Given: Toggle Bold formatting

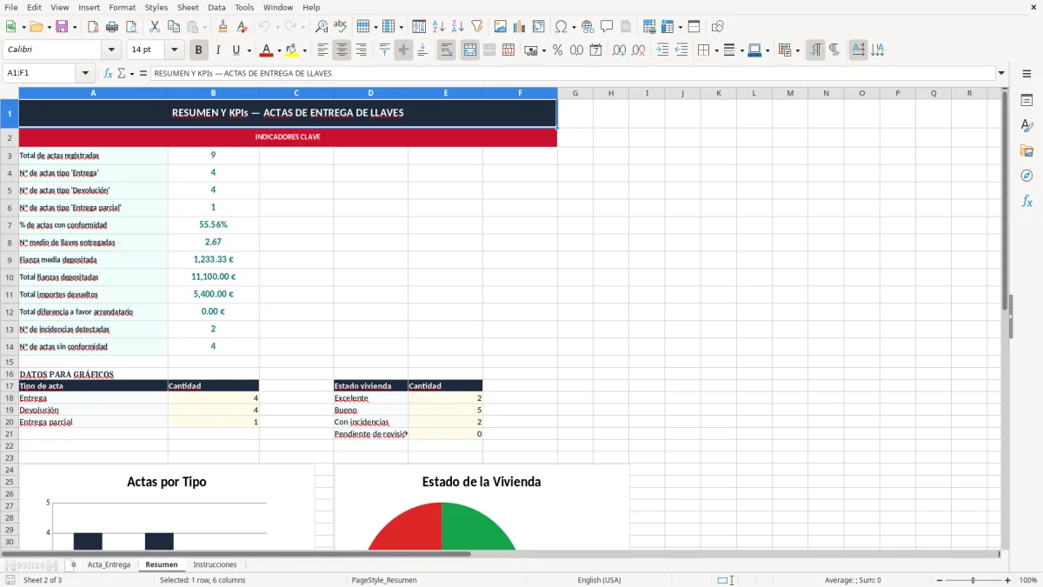Looking at the screenshot, I should coord(198,50).
